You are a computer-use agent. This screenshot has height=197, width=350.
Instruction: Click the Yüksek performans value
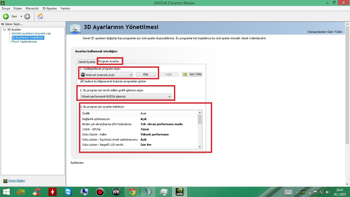pos(155,134)
